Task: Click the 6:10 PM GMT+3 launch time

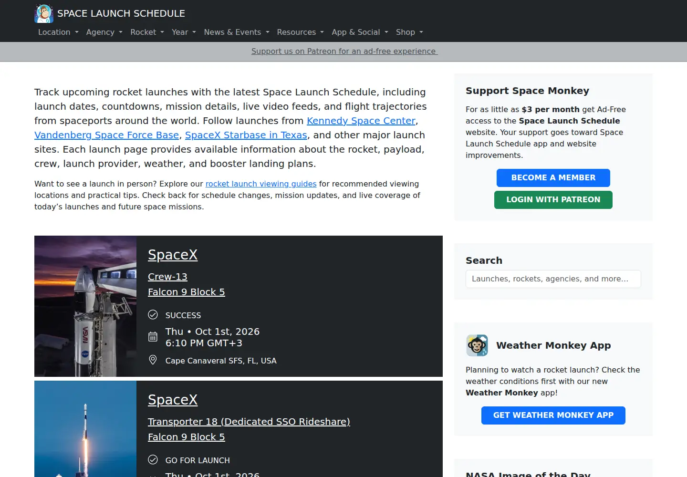Action: (204, 343)
